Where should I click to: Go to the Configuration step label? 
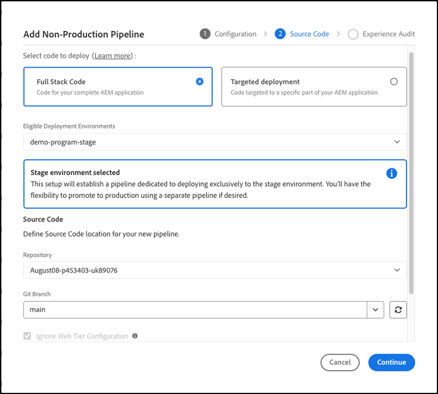(235, 34)
